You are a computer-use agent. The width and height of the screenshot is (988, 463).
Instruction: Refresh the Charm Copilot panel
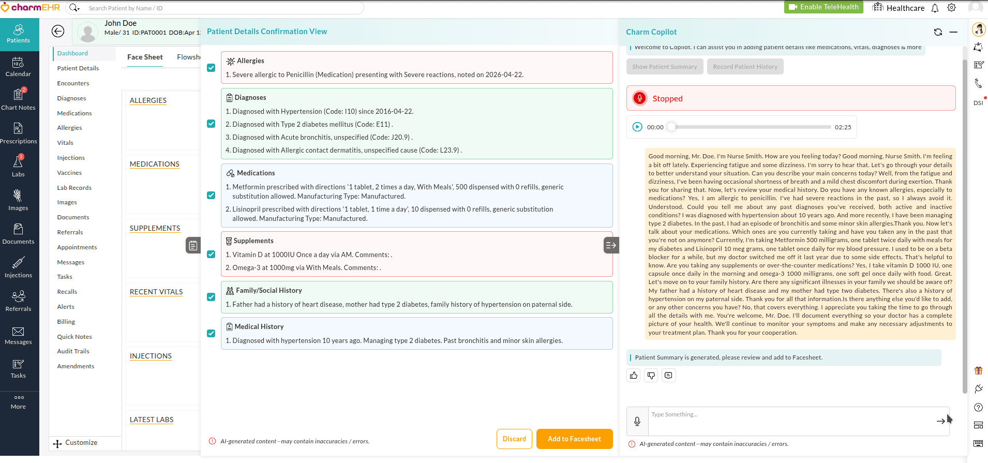point(938,32)
